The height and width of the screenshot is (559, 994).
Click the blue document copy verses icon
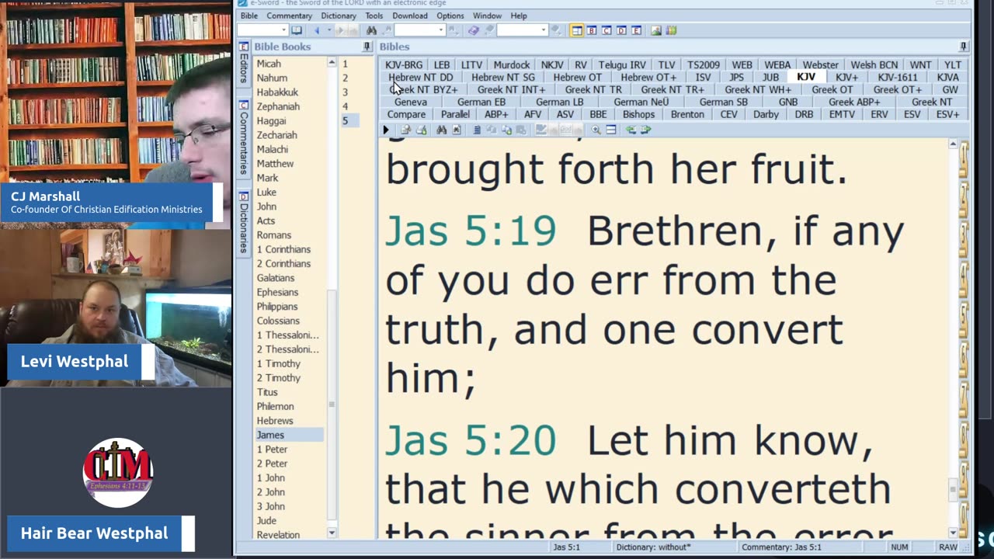point(477,130)
